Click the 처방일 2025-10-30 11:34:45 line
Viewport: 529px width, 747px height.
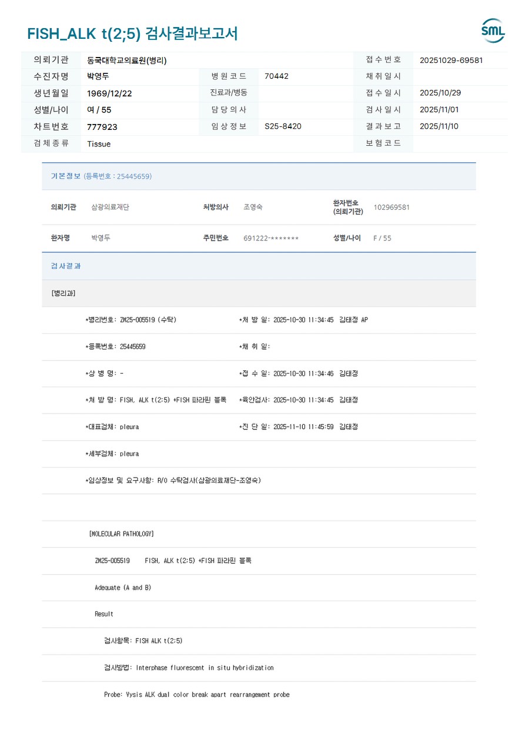303,320
